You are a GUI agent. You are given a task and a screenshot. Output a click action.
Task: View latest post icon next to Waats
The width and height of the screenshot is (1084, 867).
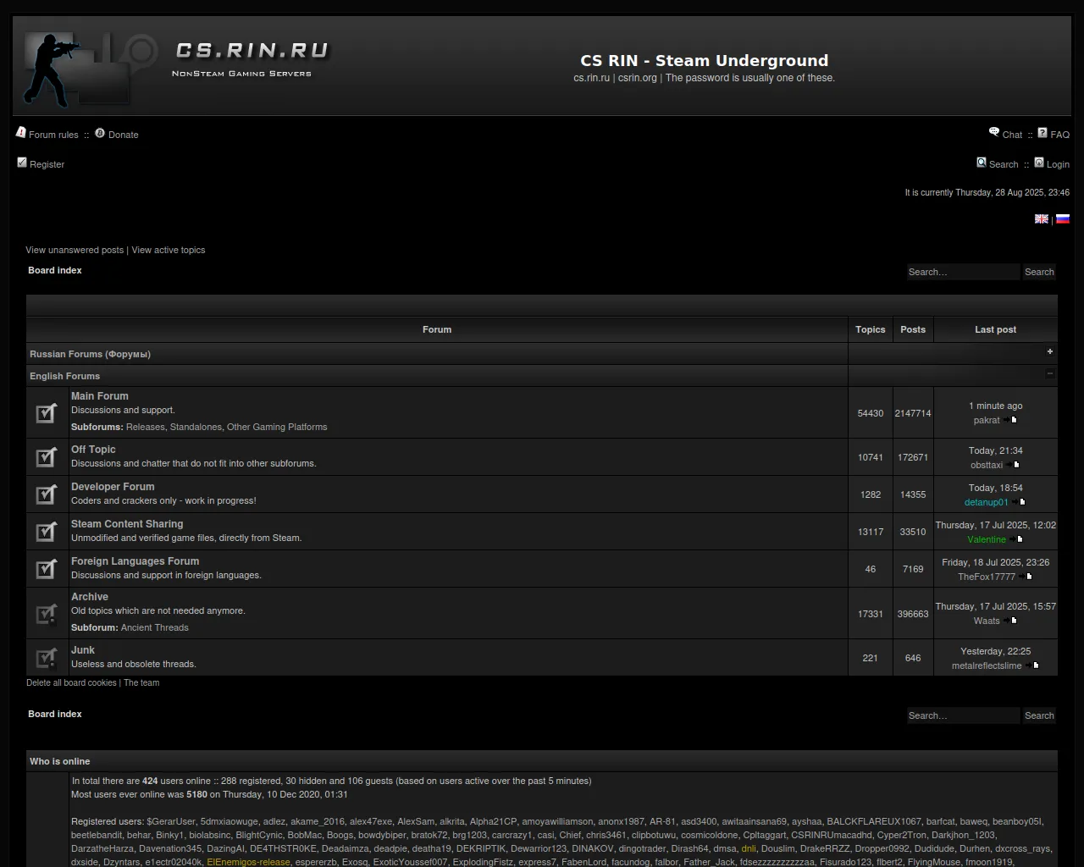tap(1010, 621)
